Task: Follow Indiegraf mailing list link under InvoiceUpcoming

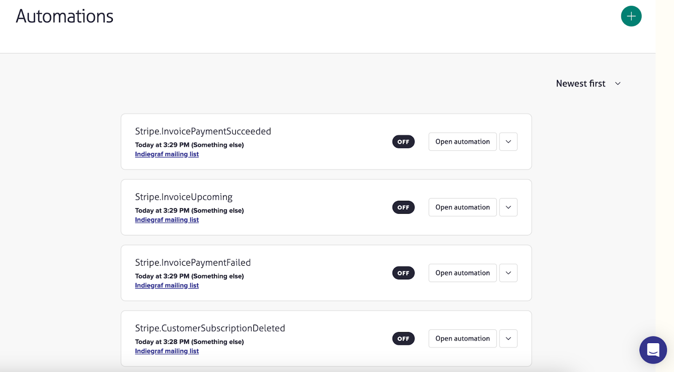Action: tap(167, 220)
